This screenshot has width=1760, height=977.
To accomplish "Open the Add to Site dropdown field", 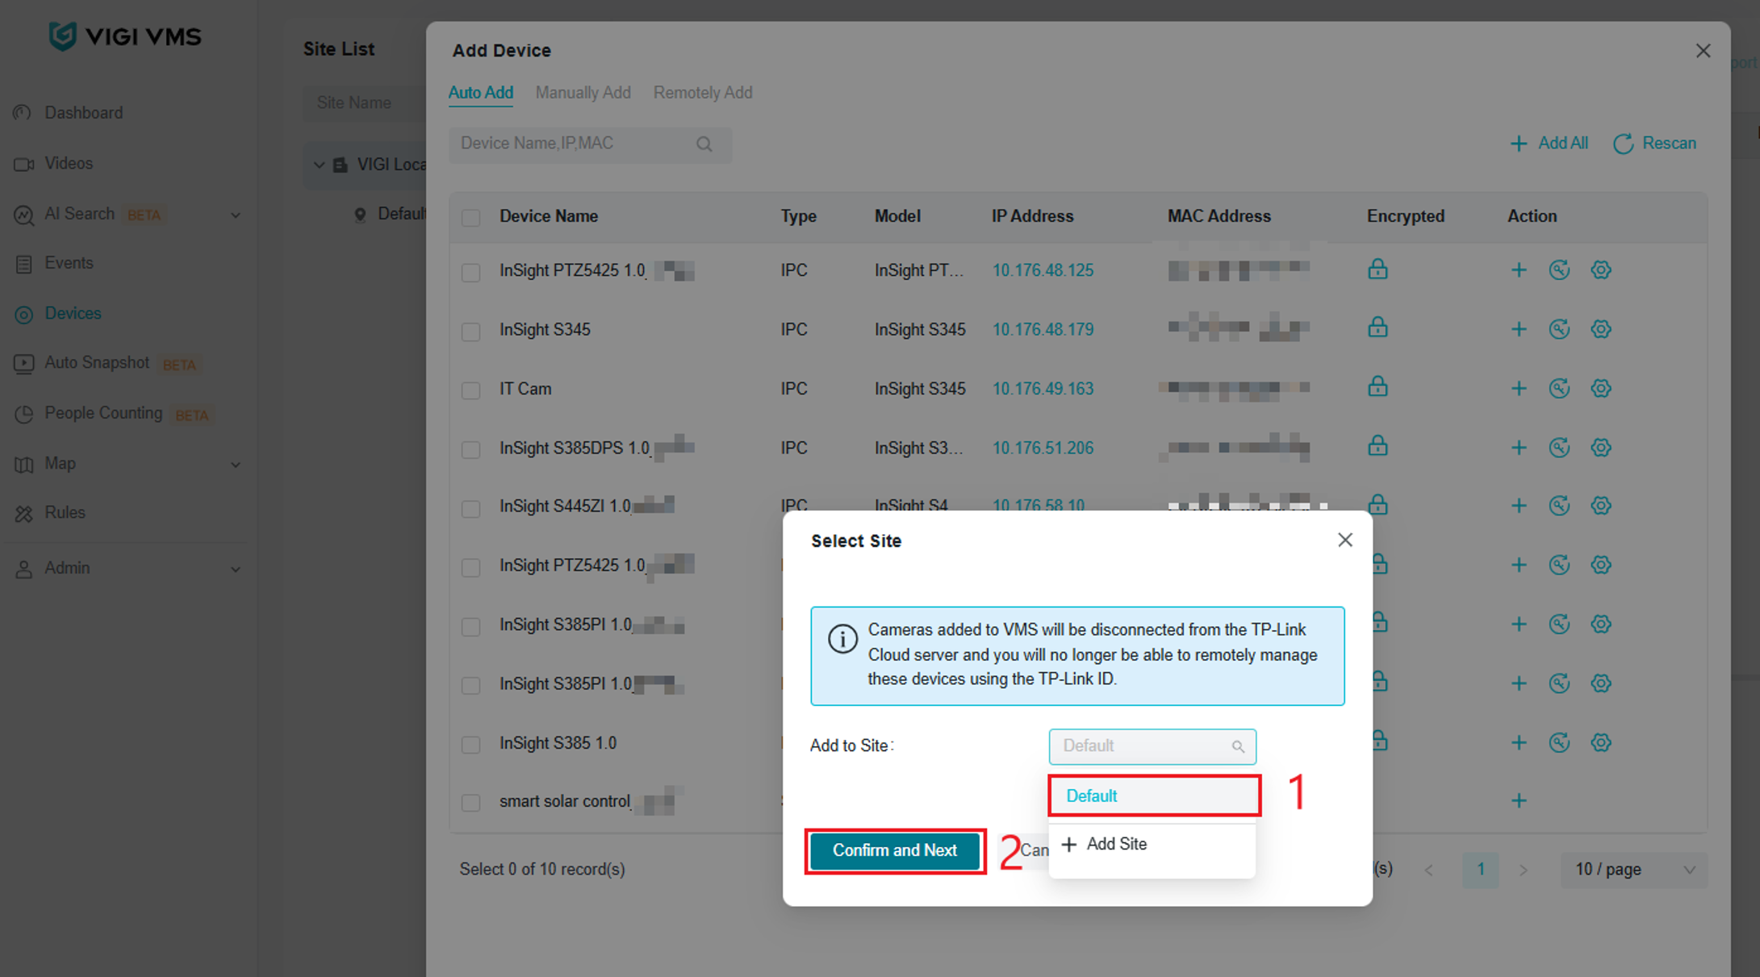I will pos(1152,746).
